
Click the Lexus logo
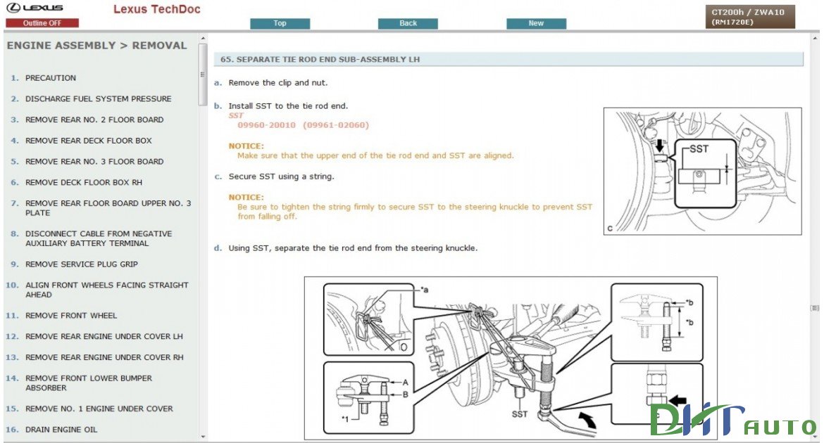[35, 8]
